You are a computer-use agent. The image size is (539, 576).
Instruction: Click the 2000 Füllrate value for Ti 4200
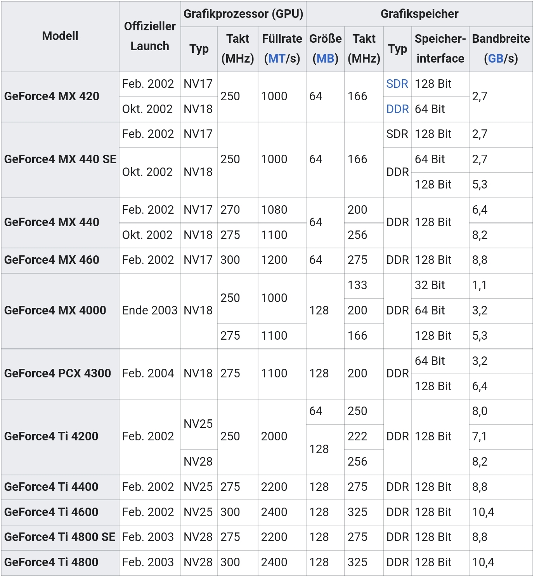(282, 437)
